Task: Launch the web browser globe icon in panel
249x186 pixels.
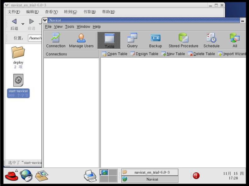Action: click(26, 176)
